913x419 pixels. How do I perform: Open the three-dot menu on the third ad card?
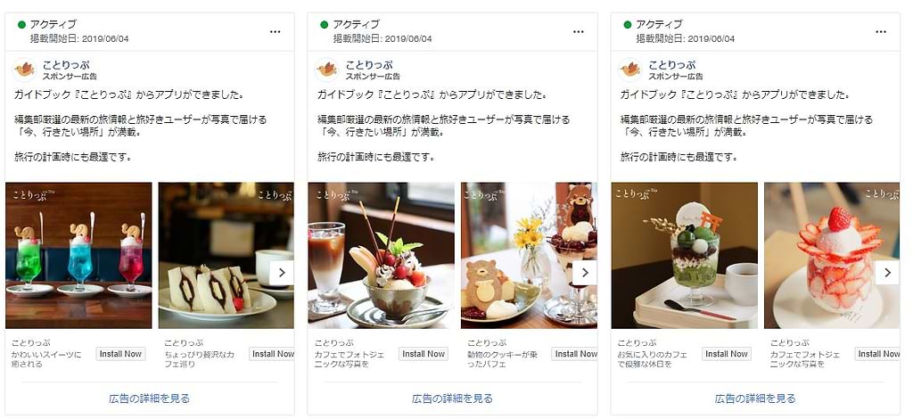tap(881, 32)
